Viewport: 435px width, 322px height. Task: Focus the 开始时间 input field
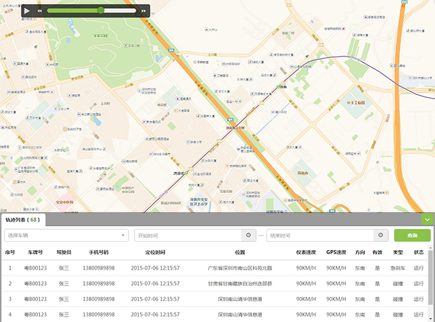188,236
